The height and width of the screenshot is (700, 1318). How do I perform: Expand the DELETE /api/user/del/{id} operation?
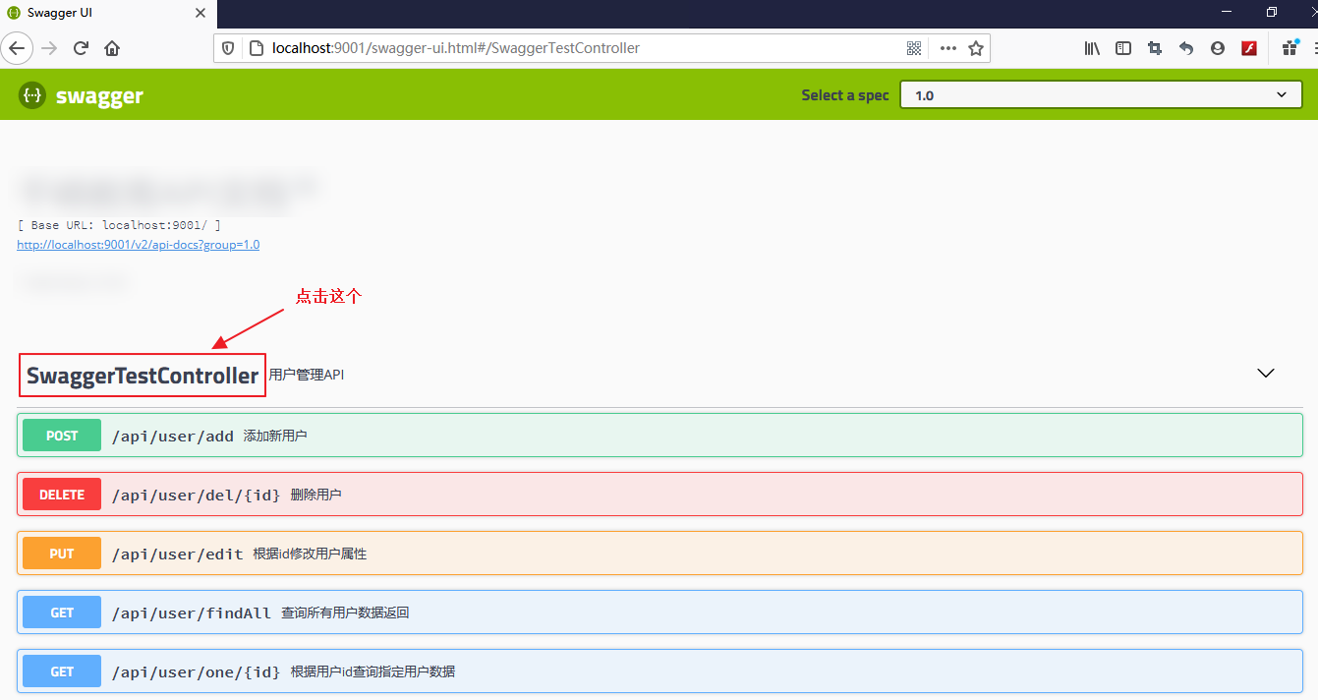coord(659,495)
